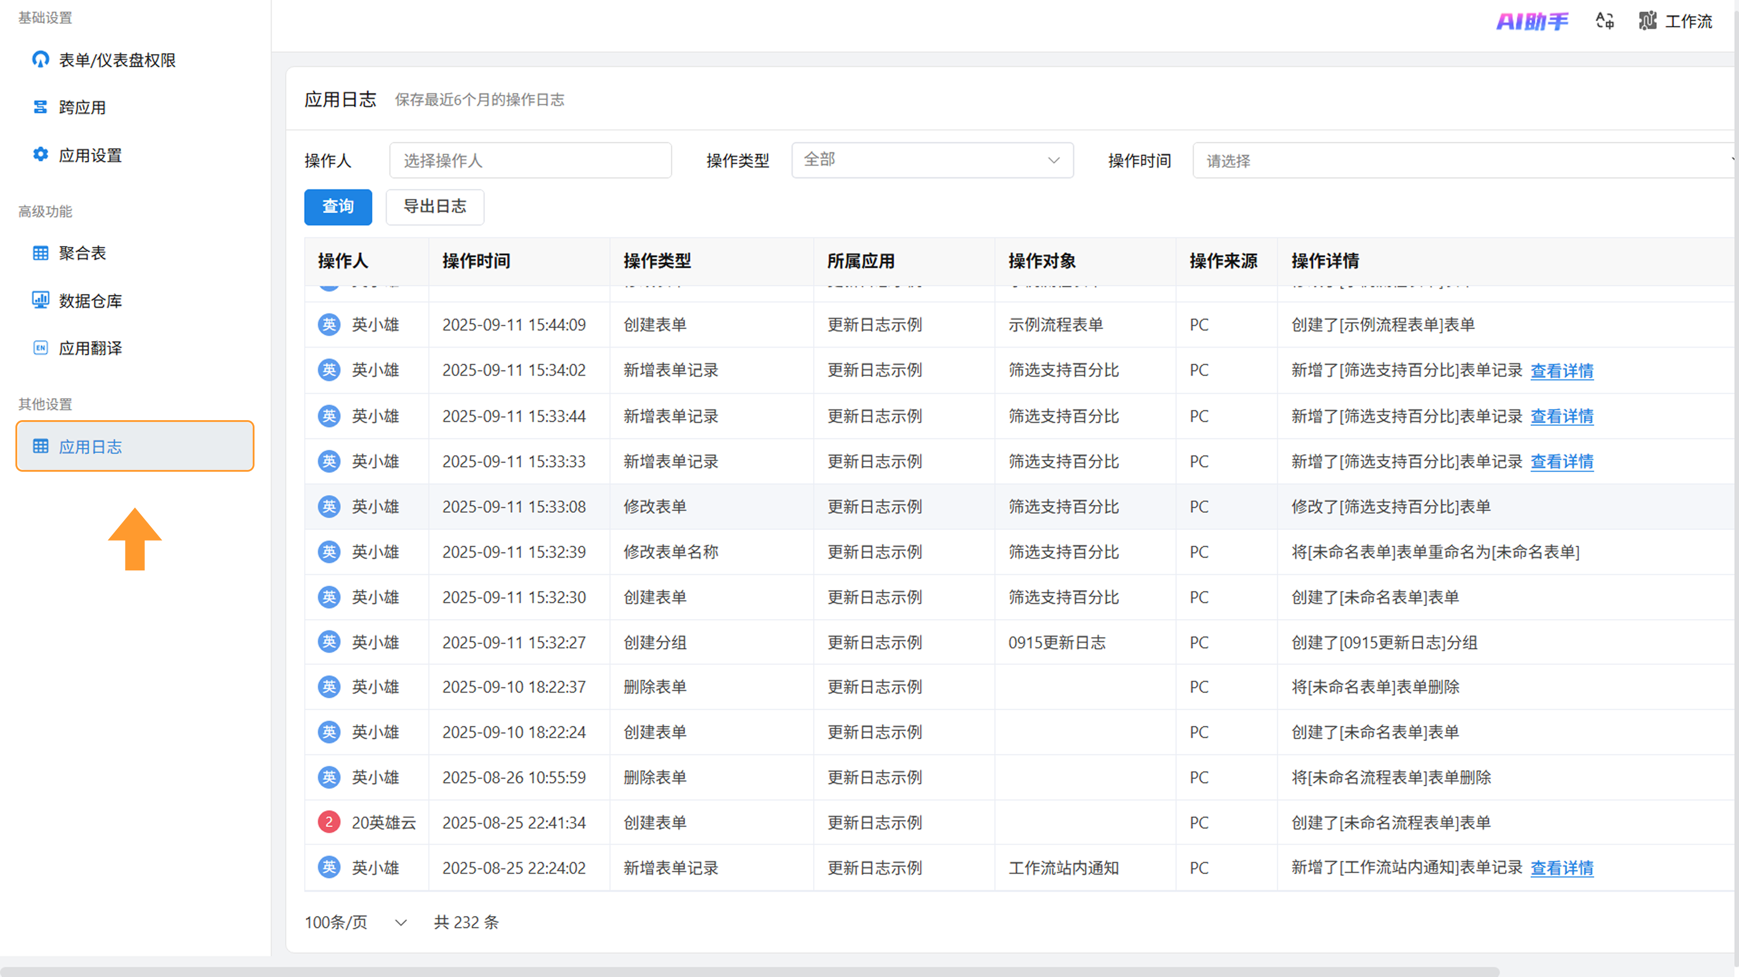Click the 选择操作人 input field
Image resolution: width=1739 pixels, height=977 pixels.
tap(530, 161)
